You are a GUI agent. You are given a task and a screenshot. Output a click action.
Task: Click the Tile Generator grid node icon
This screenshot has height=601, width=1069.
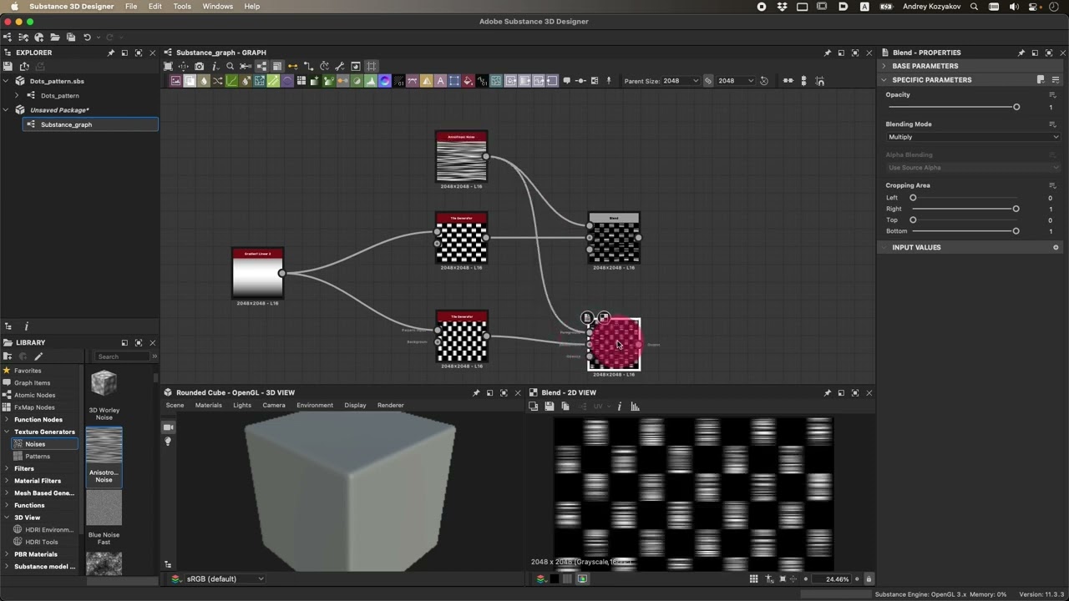tap(301, 81)
